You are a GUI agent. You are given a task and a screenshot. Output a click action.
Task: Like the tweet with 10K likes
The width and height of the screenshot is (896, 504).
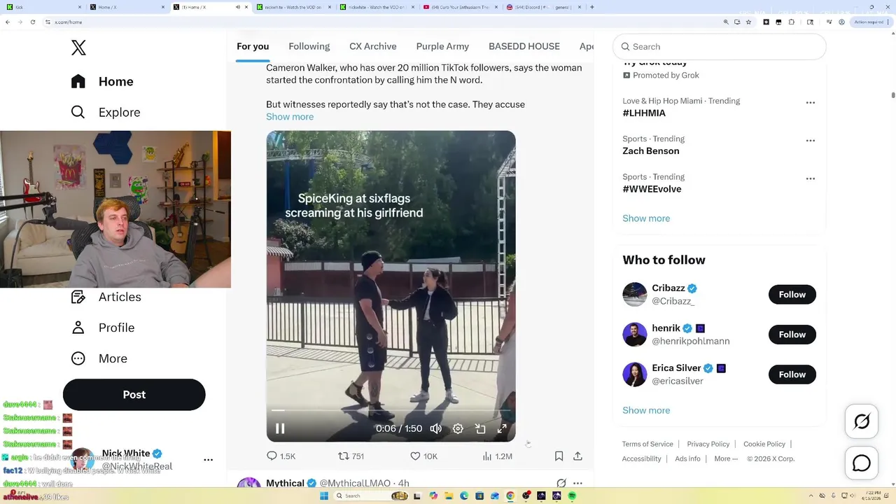pyautogui.click(x=423, y=456)
